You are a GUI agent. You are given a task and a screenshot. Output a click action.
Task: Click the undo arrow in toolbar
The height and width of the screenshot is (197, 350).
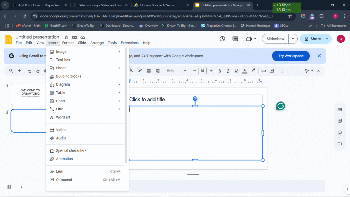coord(29,71)
